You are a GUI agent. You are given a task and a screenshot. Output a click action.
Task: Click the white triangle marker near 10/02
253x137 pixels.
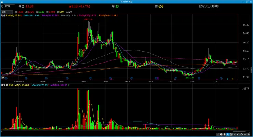pyautogui.click(x=175, y=79)
